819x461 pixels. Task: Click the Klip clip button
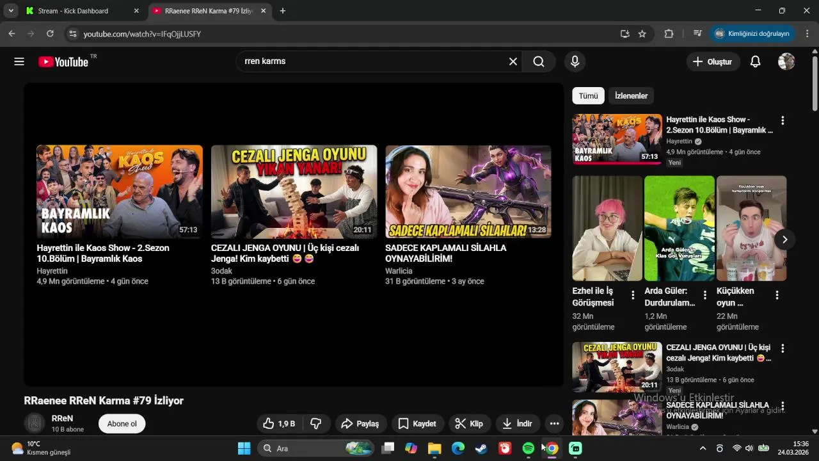469,423
